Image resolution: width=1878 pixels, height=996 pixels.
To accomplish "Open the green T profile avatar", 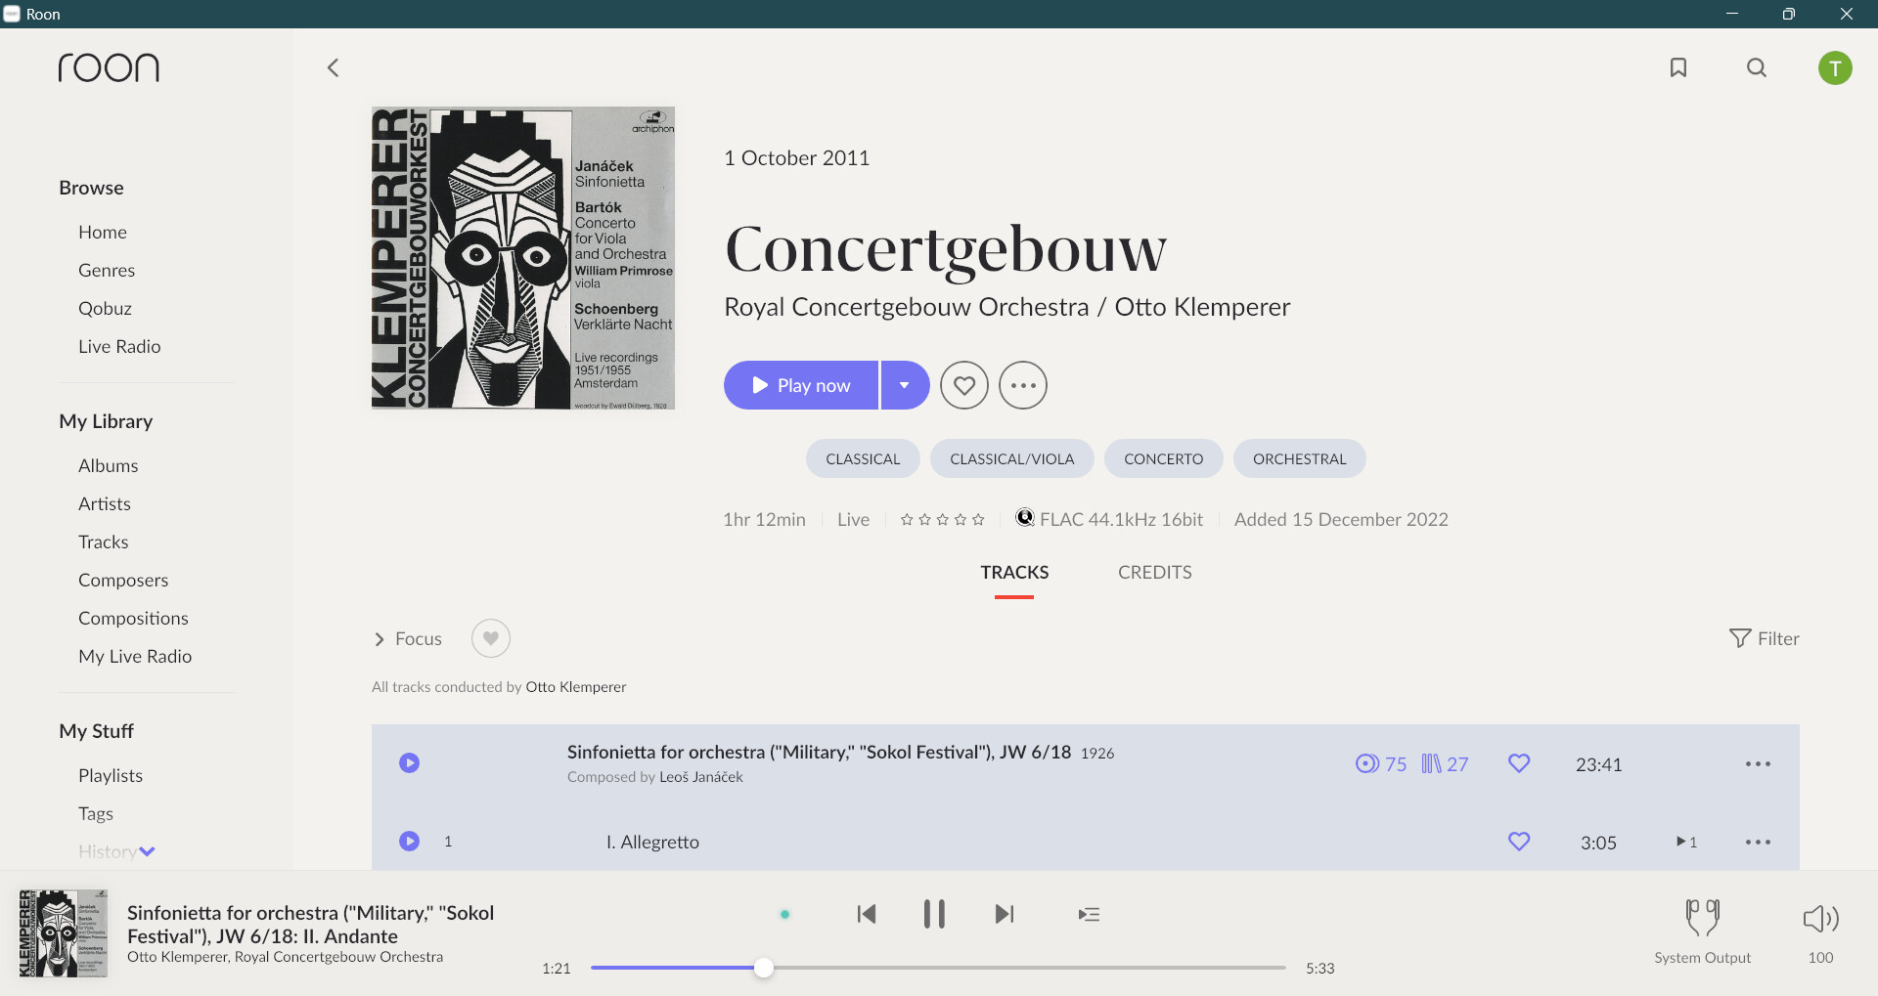I will click(x=1835, y=67).
